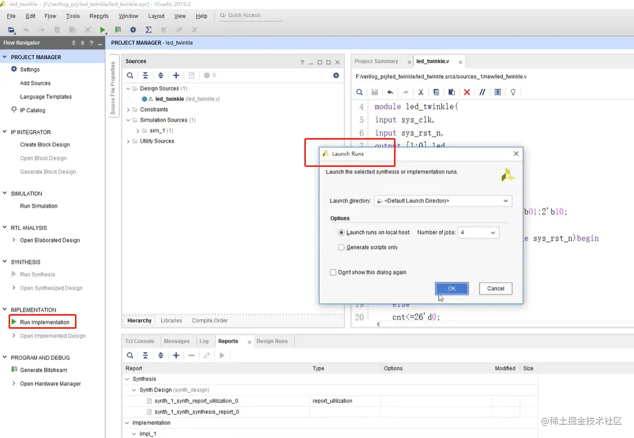Screen dimensions: 634x438
Task: Click the editor search magnifier icon
Action: [359, 92]
